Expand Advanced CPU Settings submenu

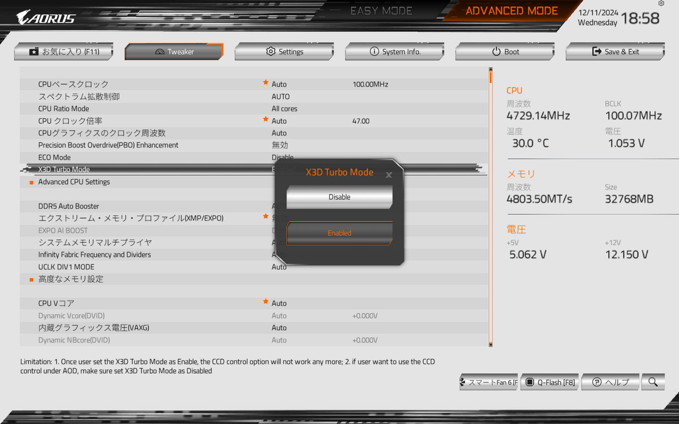(x=74, y=182)
